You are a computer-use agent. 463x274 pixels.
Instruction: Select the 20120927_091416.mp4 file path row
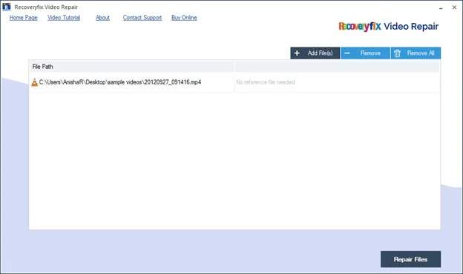pyautogui.click(x=234, y=82)
